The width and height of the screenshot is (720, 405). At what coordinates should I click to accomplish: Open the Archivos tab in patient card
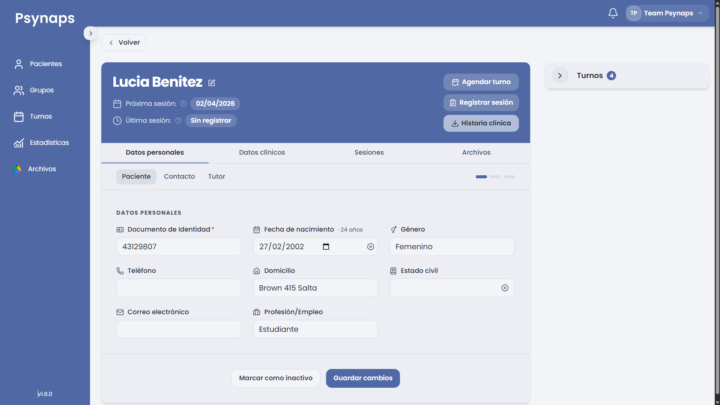[476, 153]
